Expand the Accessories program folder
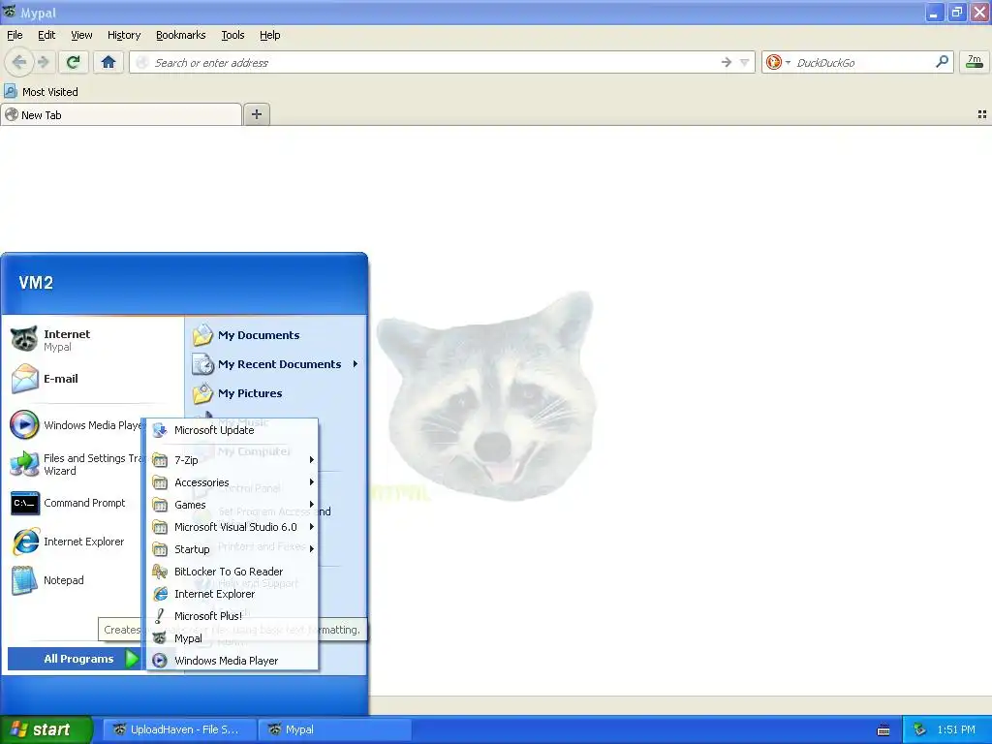Image resolution: width=992 pixels, height=744 pixels. coord(232,482)
